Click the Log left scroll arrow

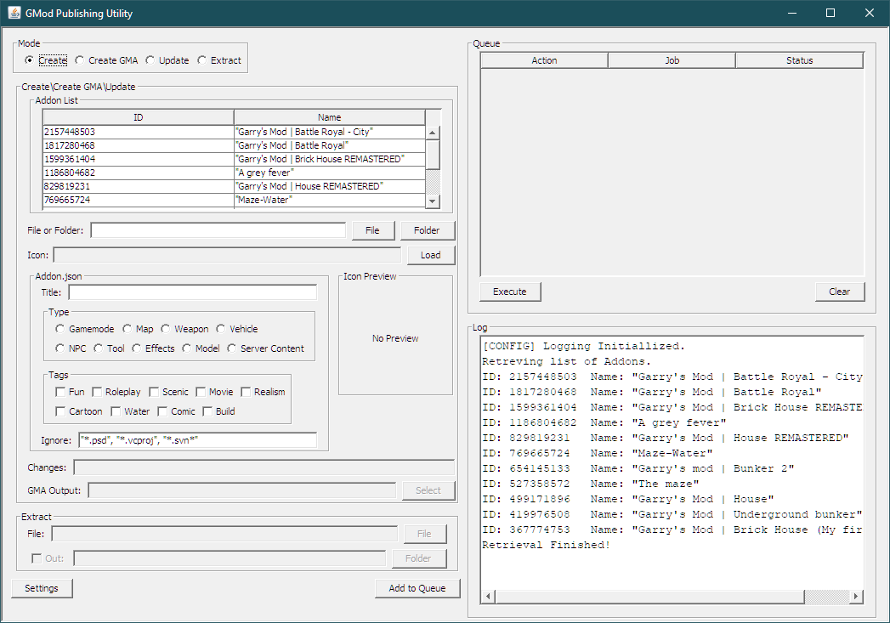[x=488, y=597]
